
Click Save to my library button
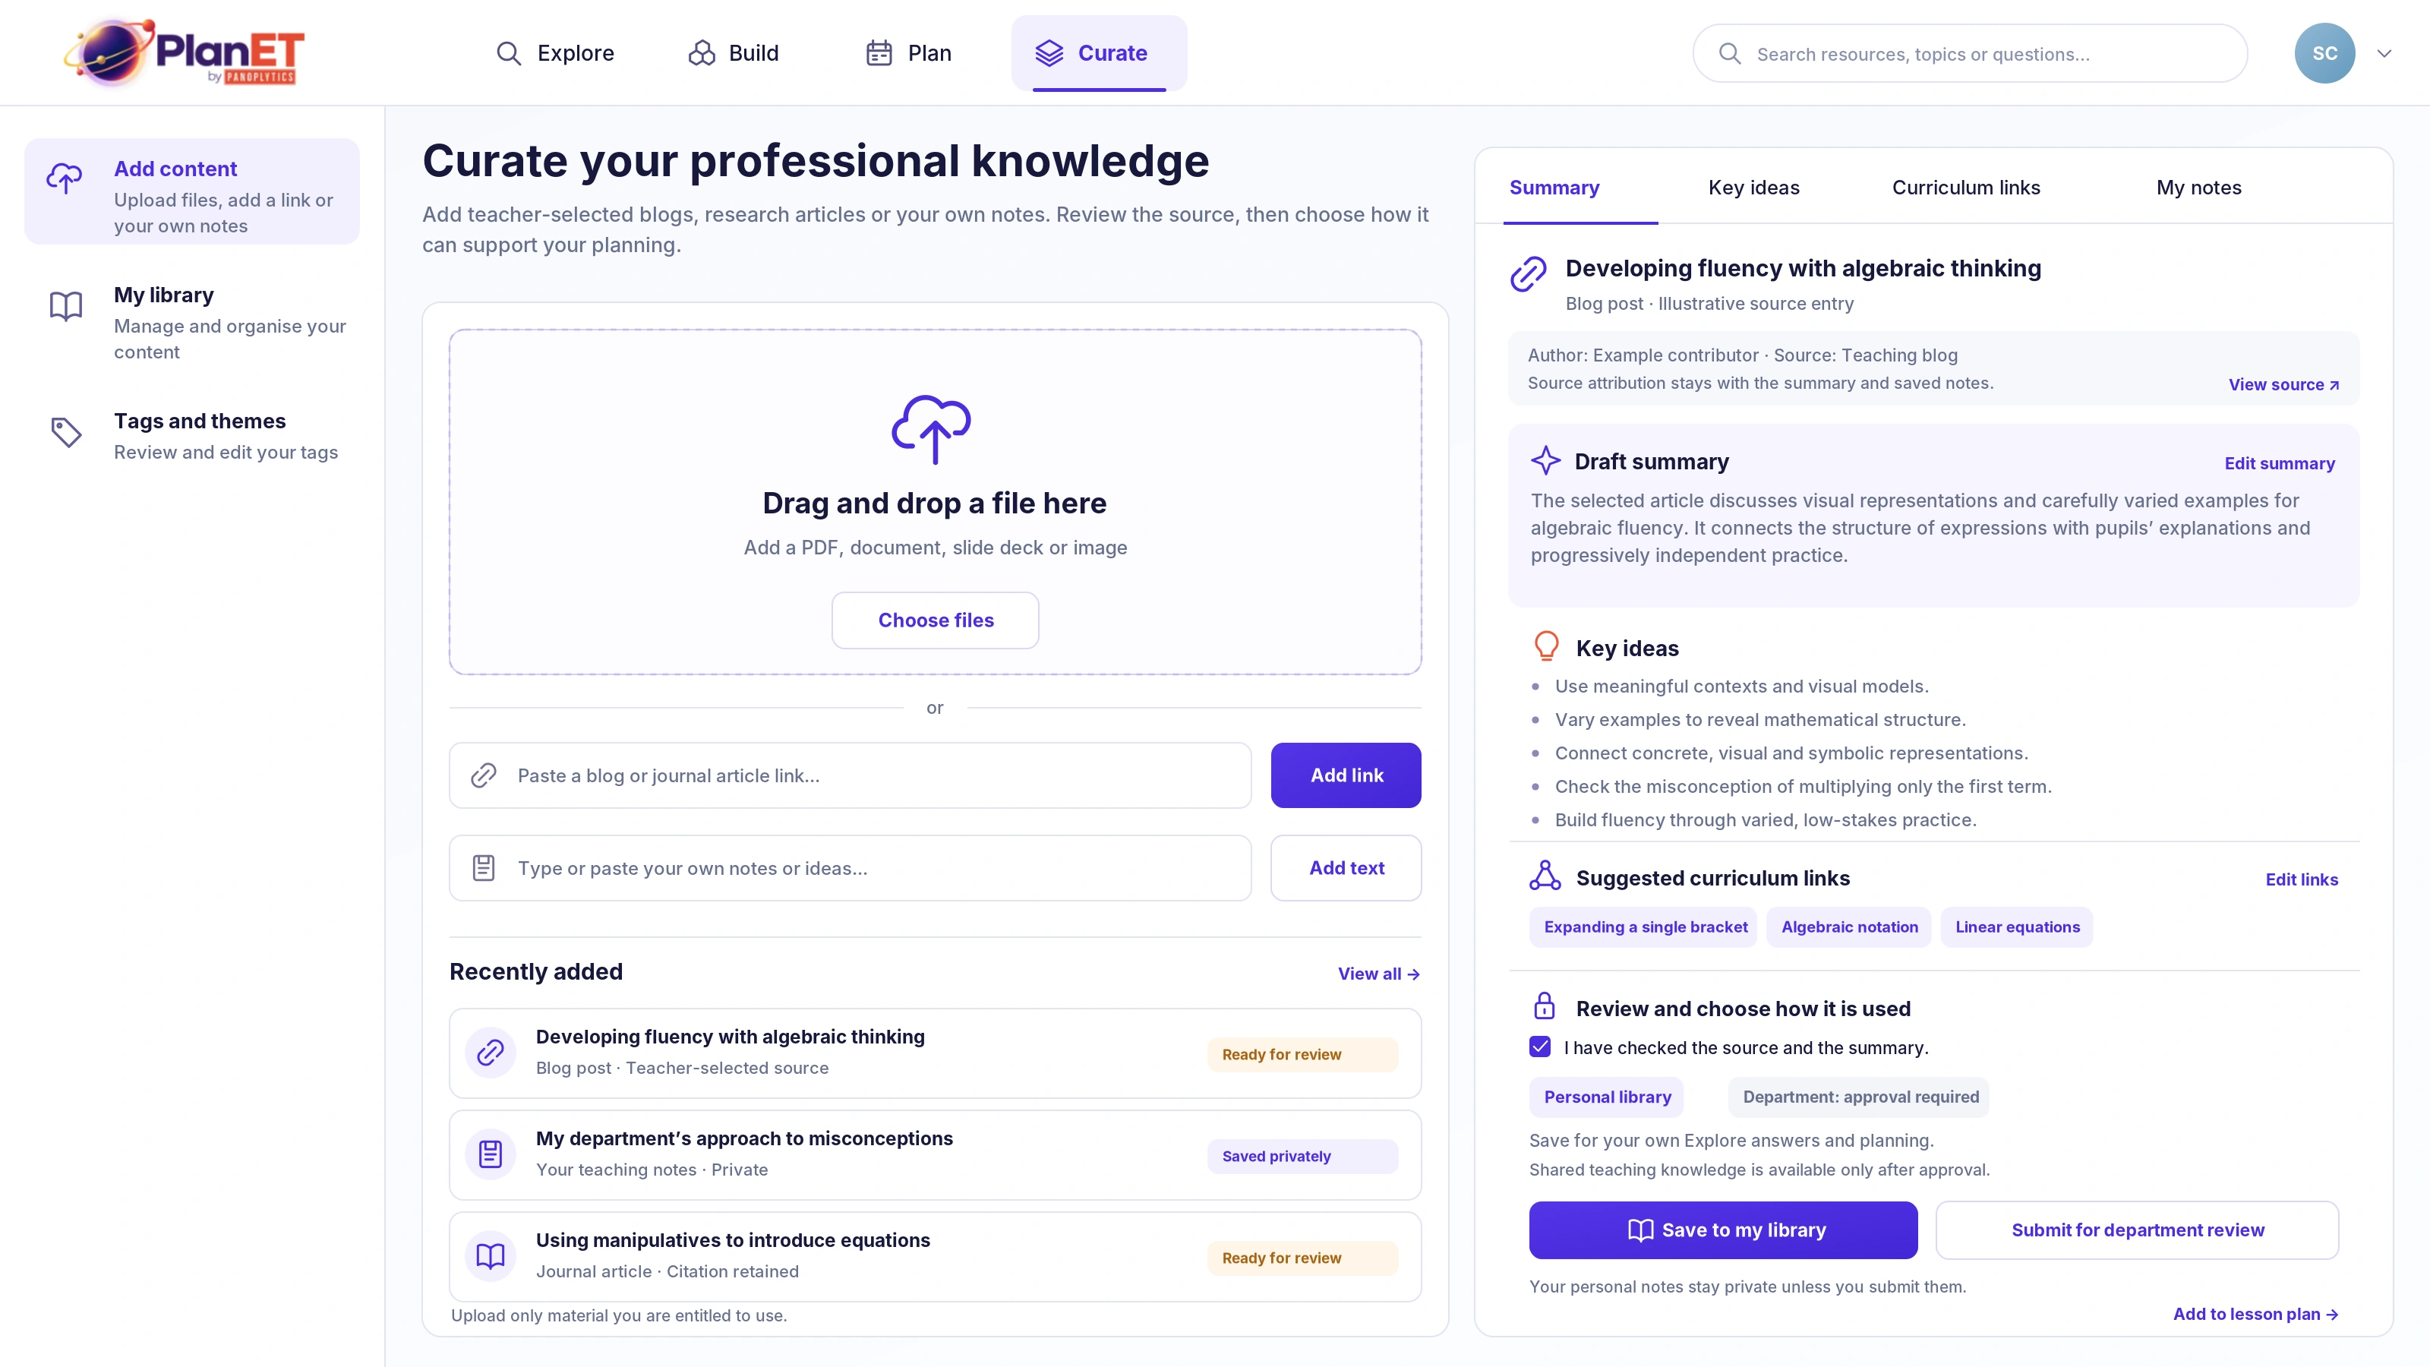pos(1722,1230)
